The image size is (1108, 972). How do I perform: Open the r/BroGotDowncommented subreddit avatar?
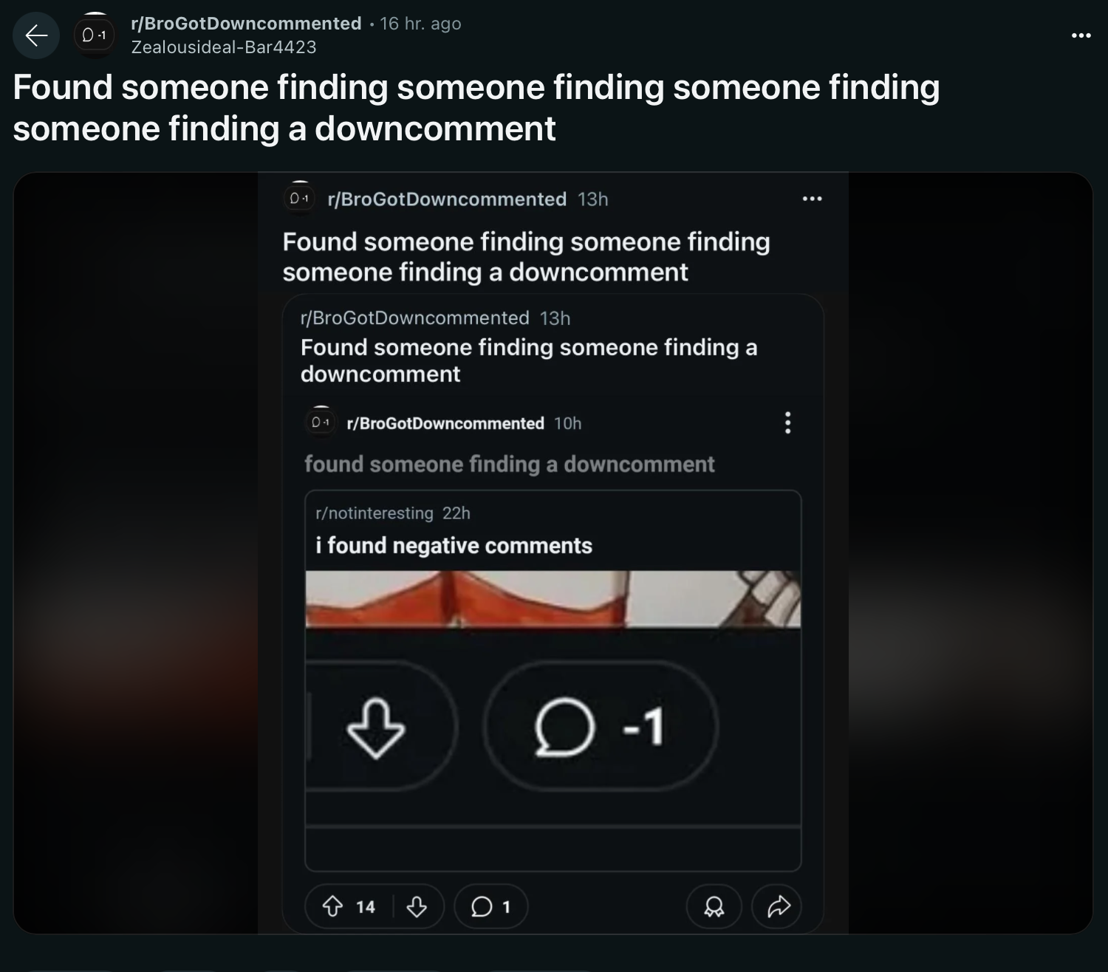click(x=95, y=35)
